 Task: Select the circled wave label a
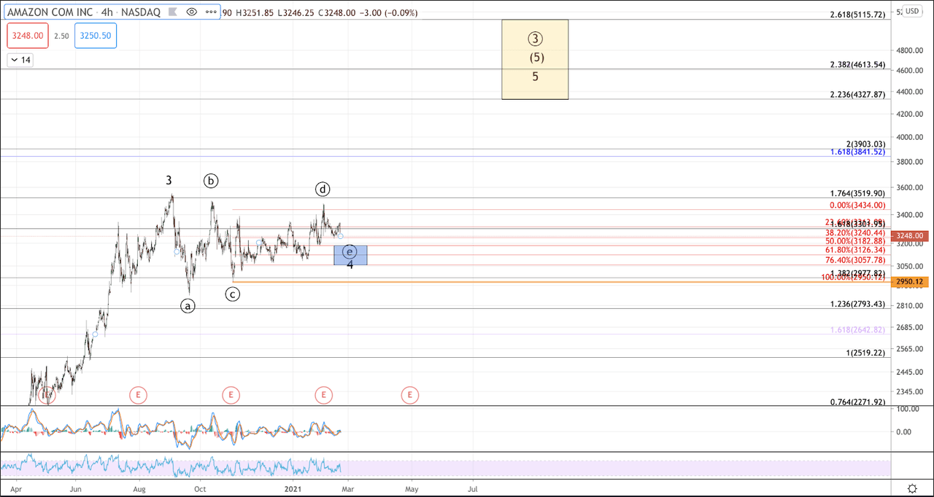(x=188, y=306)
